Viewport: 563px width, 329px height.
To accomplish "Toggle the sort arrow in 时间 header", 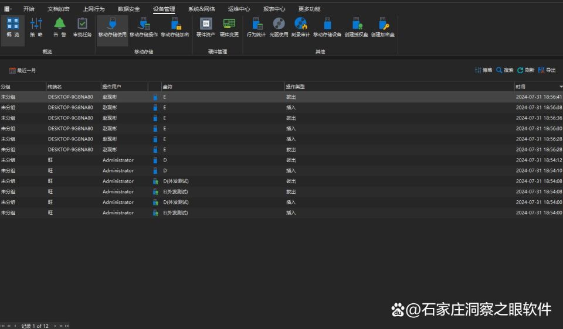I will 561,87.
